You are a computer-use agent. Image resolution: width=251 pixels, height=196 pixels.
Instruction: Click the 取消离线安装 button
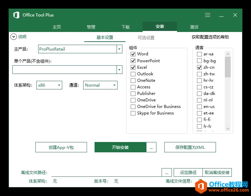click(217, 173)
